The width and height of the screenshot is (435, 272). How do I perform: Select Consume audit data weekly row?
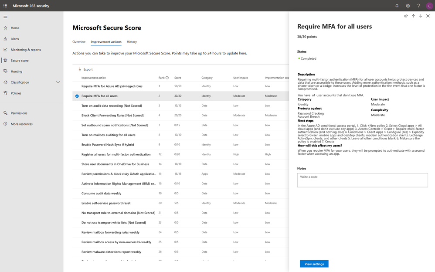coord(180,194)
